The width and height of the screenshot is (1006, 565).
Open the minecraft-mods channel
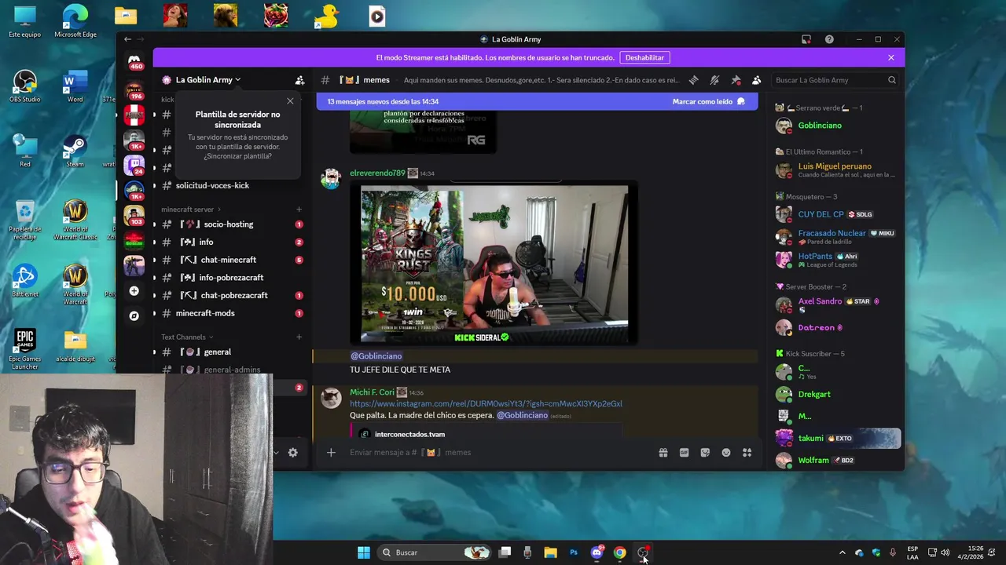229,313
